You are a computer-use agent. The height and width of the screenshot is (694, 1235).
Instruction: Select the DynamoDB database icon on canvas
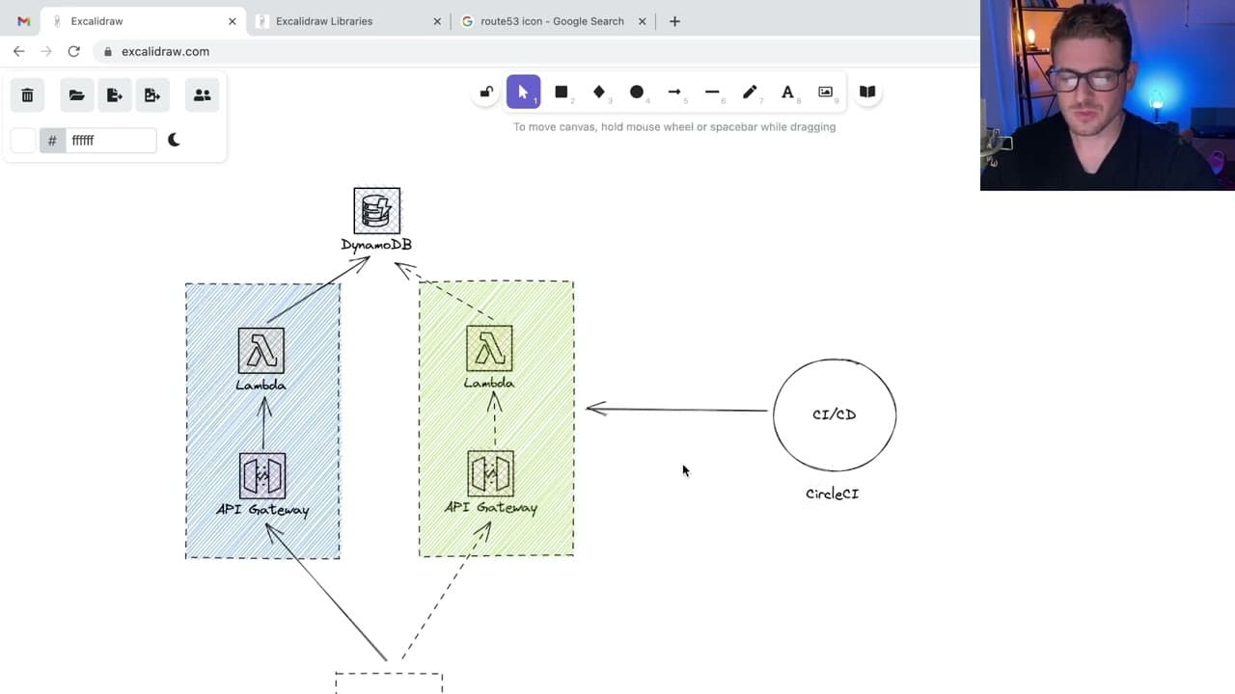pos(377,210)
